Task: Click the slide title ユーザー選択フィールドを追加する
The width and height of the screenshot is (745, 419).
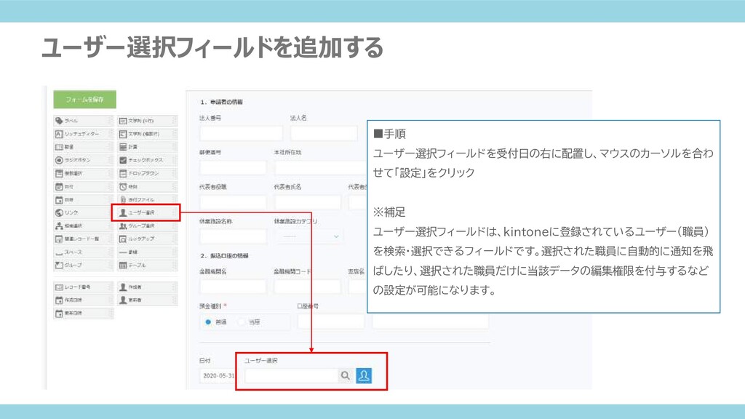Action: pyautogui.click(x=212, y=47)
